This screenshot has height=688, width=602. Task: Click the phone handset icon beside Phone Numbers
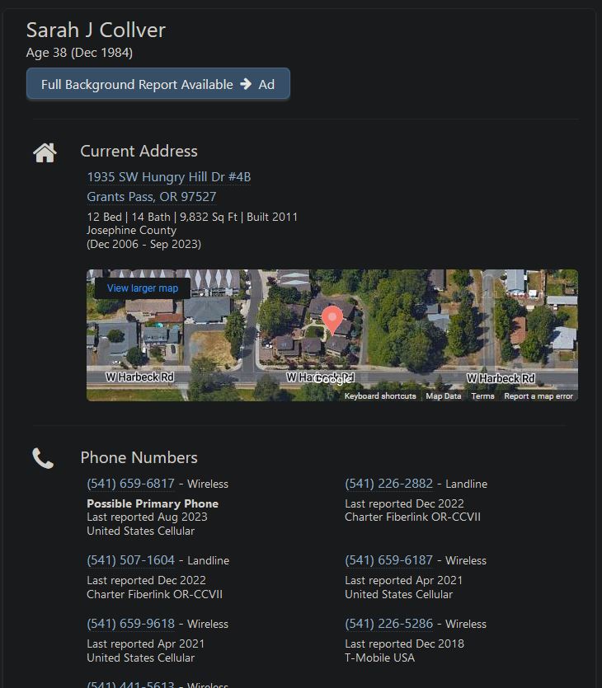click(x=43, y=458)
